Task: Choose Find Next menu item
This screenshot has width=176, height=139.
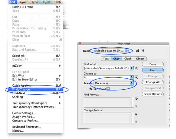Action: pyautogui.click(x=36, y=93)
